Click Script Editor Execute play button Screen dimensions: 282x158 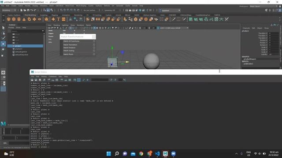[88, 80]
